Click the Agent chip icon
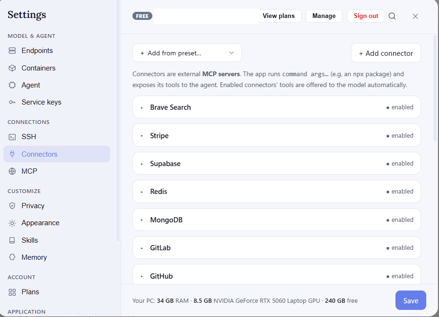The image size is (439, 317). (x=12, y=85)
